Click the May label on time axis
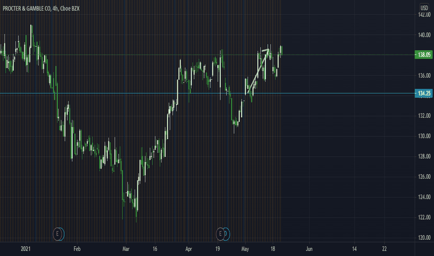 click(x=245, y=249)
